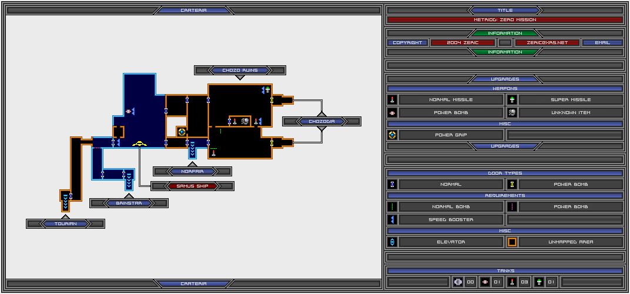Click the Super Missile item in Chozo Ruins room
Screen dimensions: 630x294
coord(268,90)
